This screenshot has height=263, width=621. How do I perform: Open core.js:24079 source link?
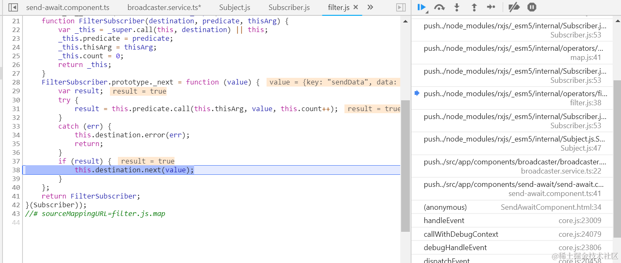pos(580,234)
